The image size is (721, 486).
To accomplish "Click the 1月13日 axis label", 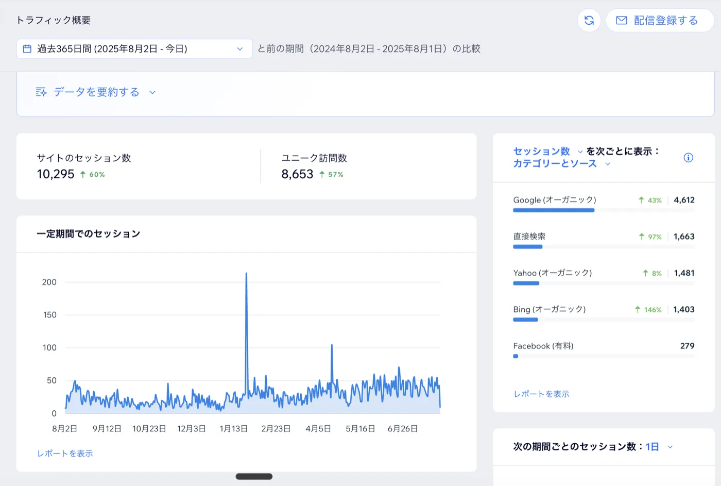I will coord(234,429).
